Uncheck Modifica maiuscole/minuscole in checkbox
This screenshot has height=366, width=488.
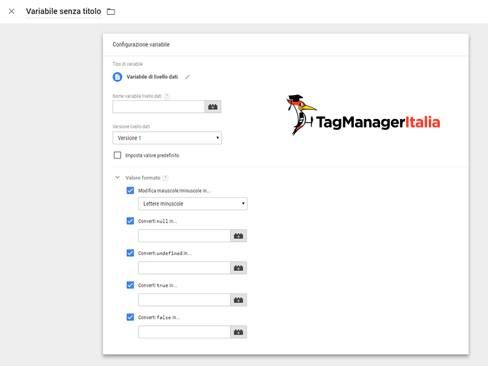(130, 190)
